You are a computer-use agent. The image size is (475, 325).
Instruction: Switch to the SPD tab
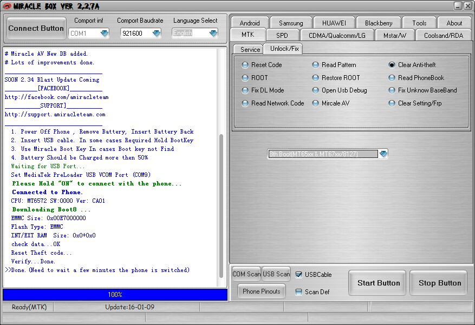(282, 35)
